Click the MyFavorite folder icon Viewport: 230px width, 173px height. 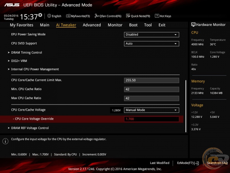68,16
